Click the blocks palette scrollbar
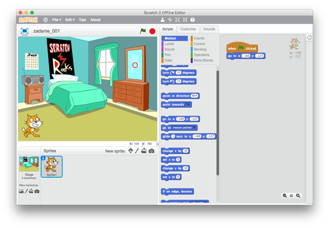The image size is (329, 228). 218,123
